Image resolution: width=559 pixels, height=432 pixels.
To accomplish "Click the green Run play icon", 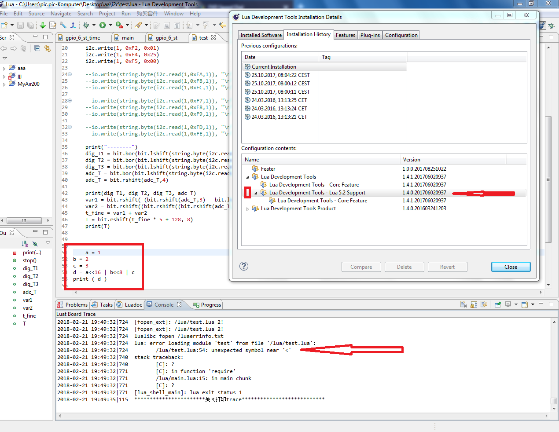I will point(103,25).
